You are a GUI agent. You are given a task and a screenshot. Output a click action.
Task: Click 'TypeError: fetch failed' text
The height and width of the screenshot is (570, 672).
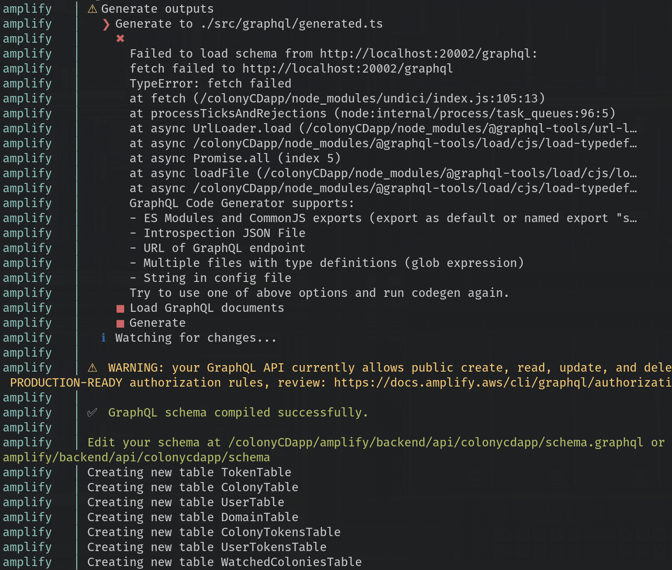pos(210,84)
